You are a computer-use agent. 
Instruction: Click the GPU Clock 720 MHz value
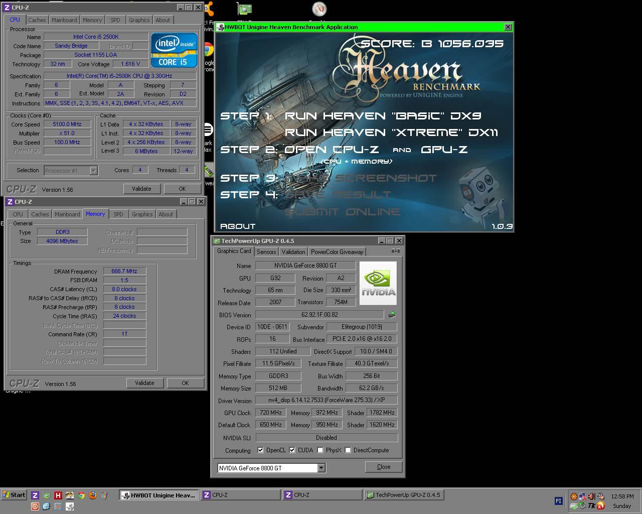click(x=270, y=412)
